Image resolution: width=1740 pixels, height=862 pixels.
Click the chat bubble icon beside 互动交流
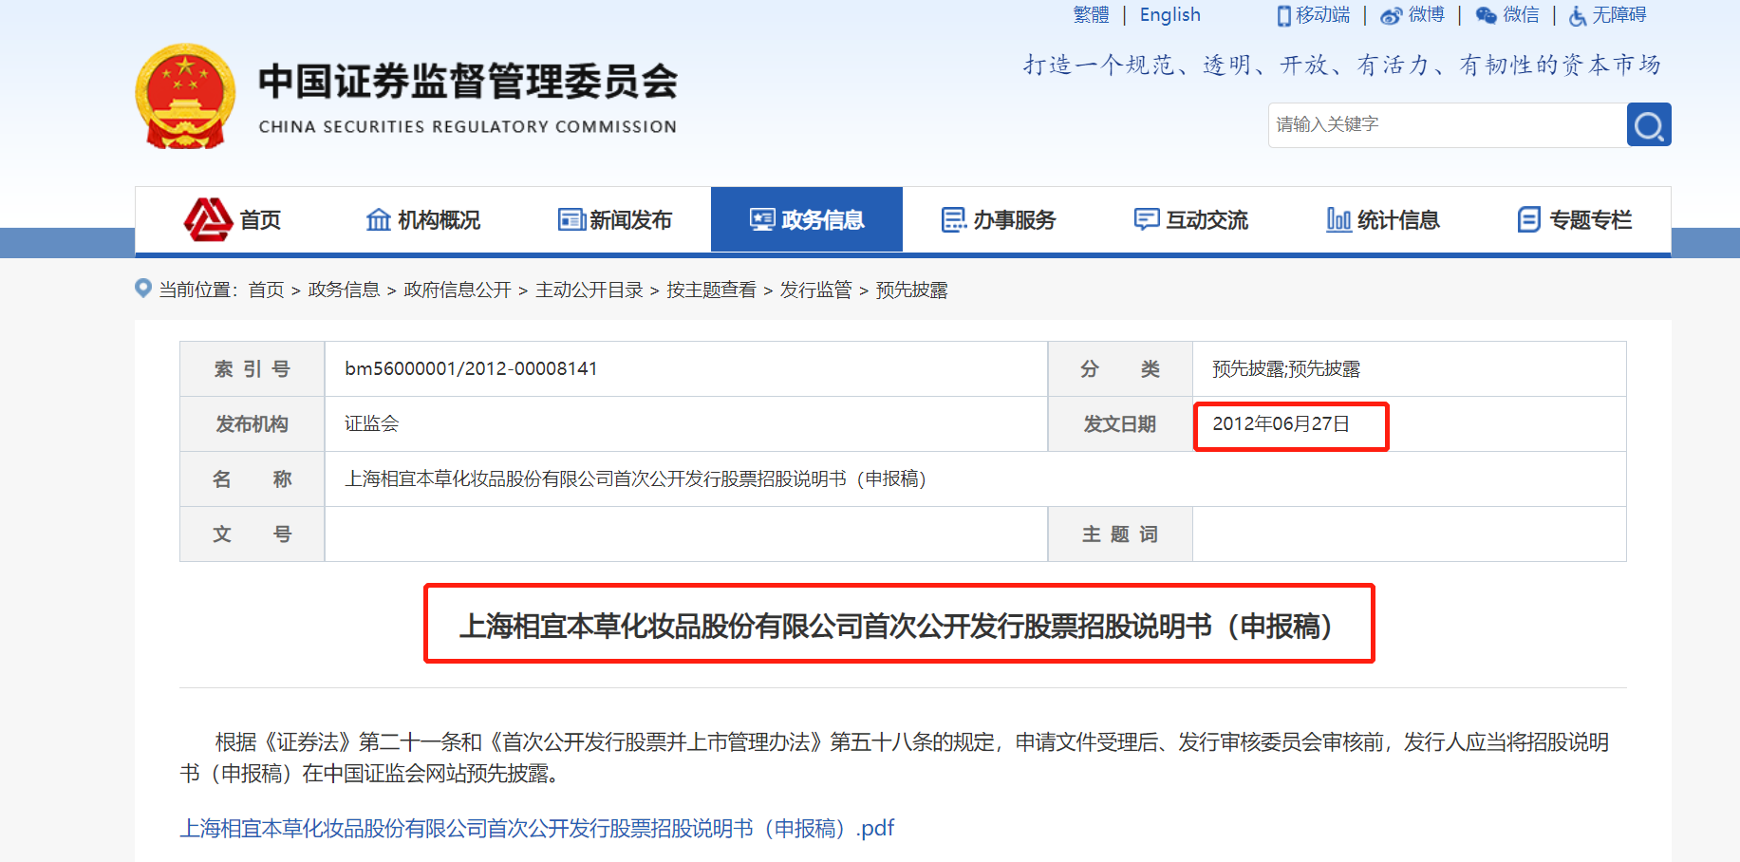pos(1147,219)
